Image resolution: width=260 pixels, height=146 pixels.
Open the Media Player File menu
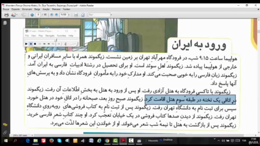pyautogui.click(x=27, y=36)
